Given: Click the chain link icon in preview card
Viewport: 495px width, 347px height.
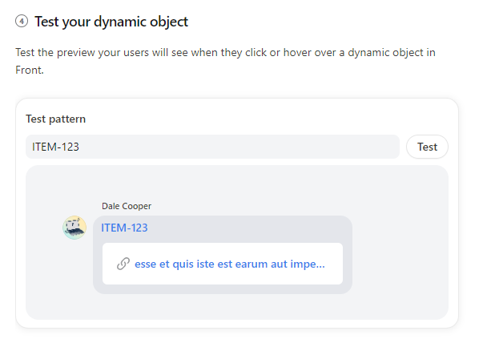Looking at the screenshot, I should click(x=123, y=264).
